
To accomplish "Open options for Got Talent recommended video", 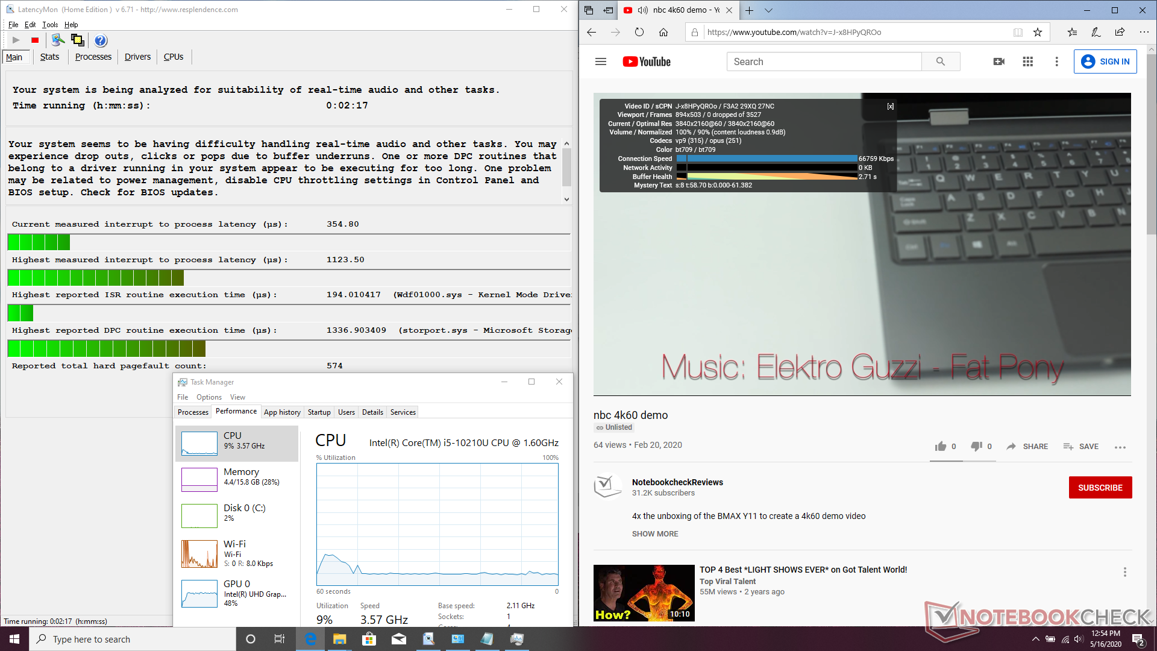I will (x=1124, y=572).
